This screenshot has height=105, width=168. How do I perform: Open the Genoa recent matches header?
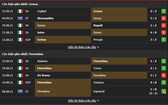pos(20,4)
